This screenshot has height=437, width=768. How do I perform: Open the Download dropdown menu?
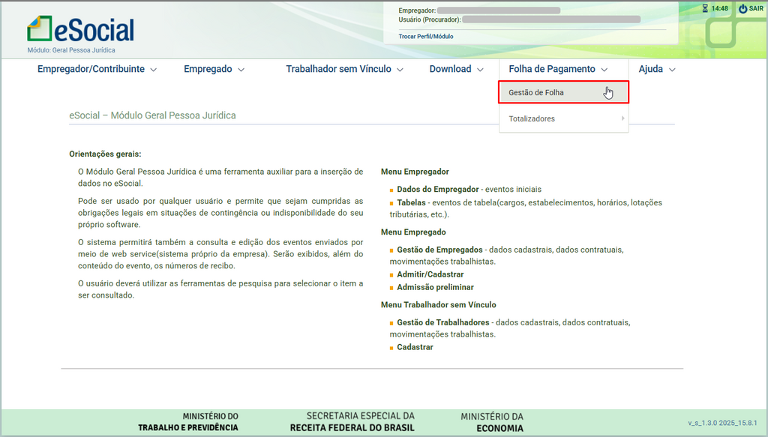pos(456,69)
